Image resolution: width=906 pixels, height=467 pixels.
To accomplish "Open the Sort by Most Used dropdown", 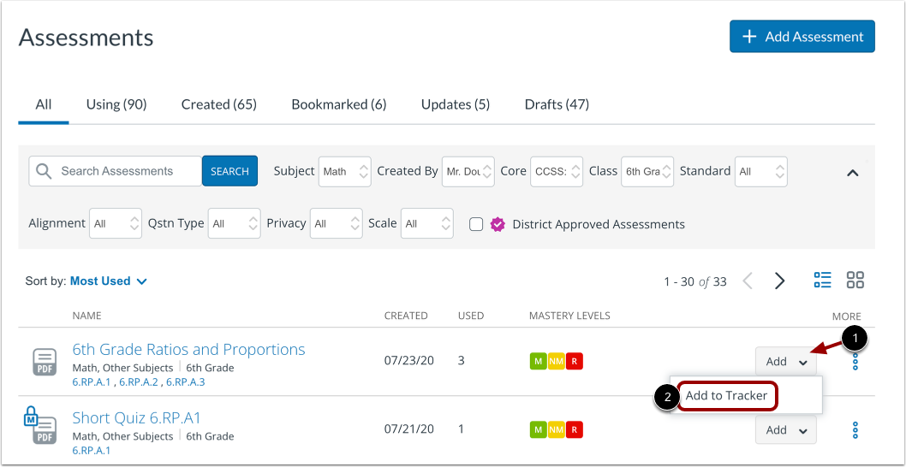I will click(x=109, y=281).
